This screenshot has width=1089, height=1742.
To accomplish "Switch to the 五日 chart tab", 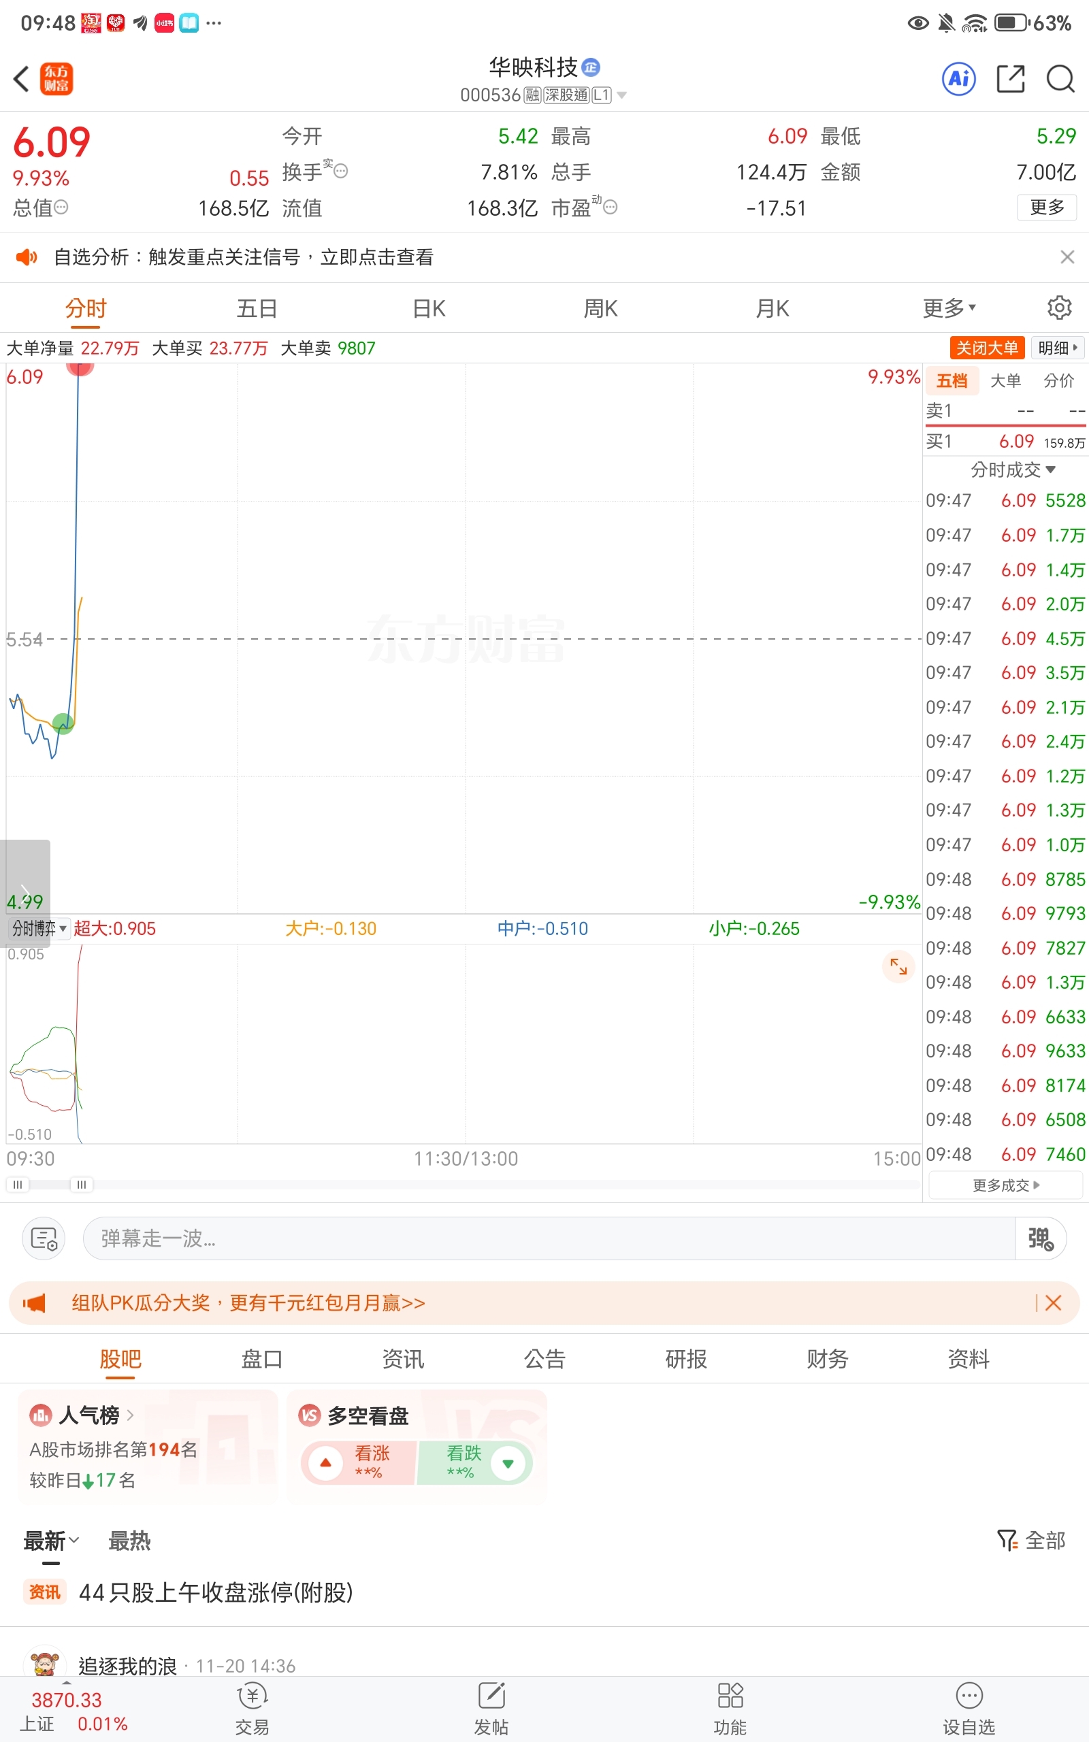I will (x=257, y=308).
